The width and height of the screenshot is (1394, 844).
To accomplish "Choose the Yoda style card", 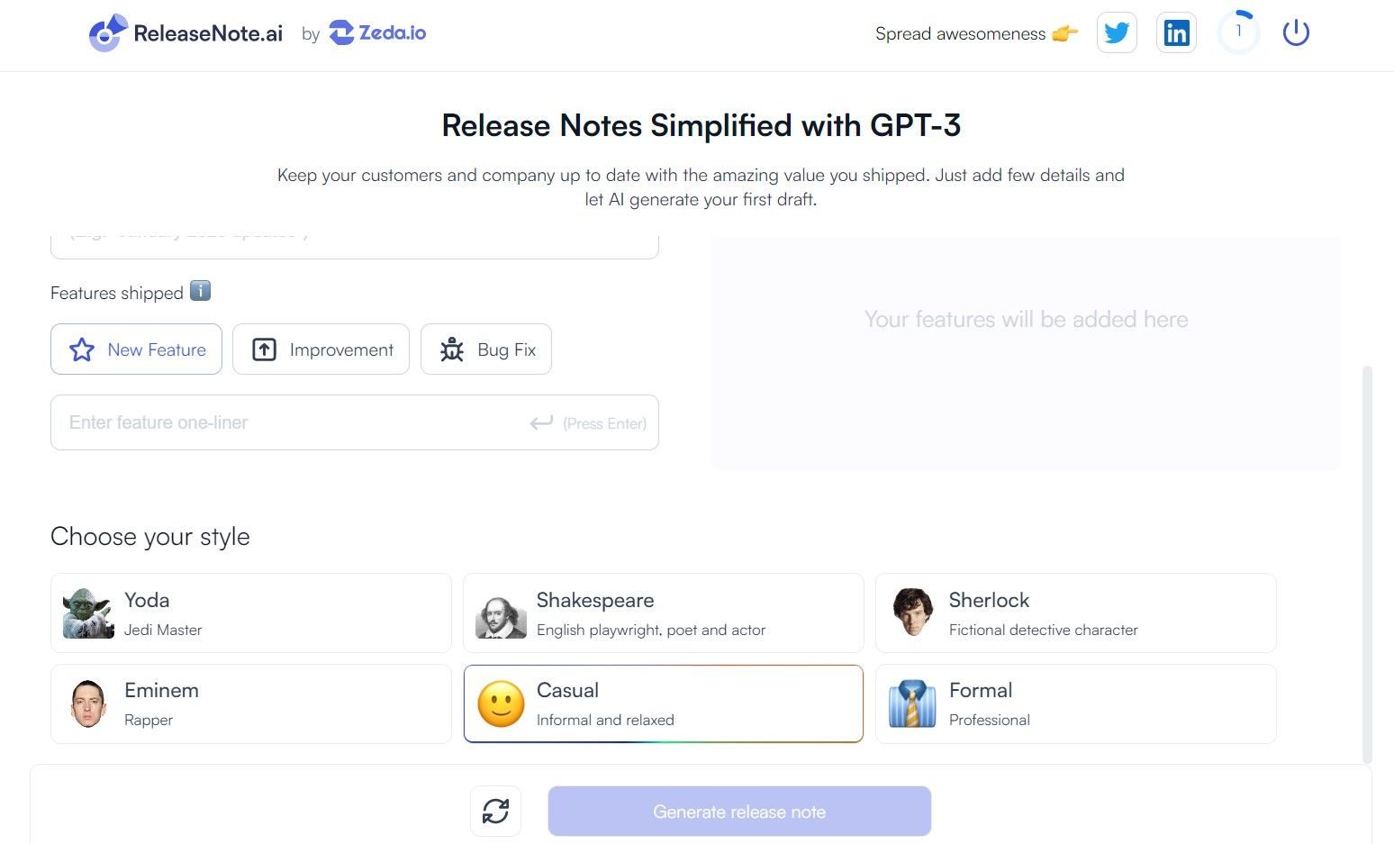I will pos(251,613).
